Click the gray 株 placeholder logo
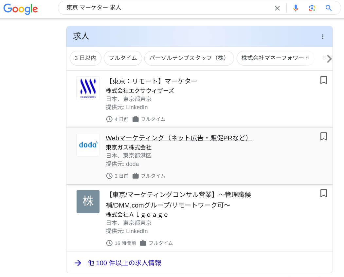The width and height of the screenshot is (344, 277). (88, 201)
